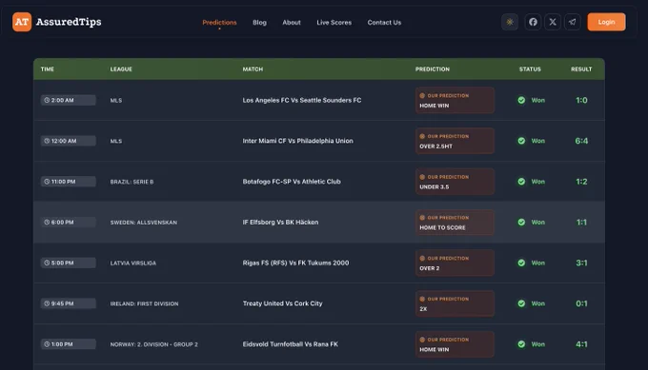This screenshot has height=370, width=648.
Task: Click the clock icon beside 9:45 PM
Action: pyautogui.click(x=47, y=303)
